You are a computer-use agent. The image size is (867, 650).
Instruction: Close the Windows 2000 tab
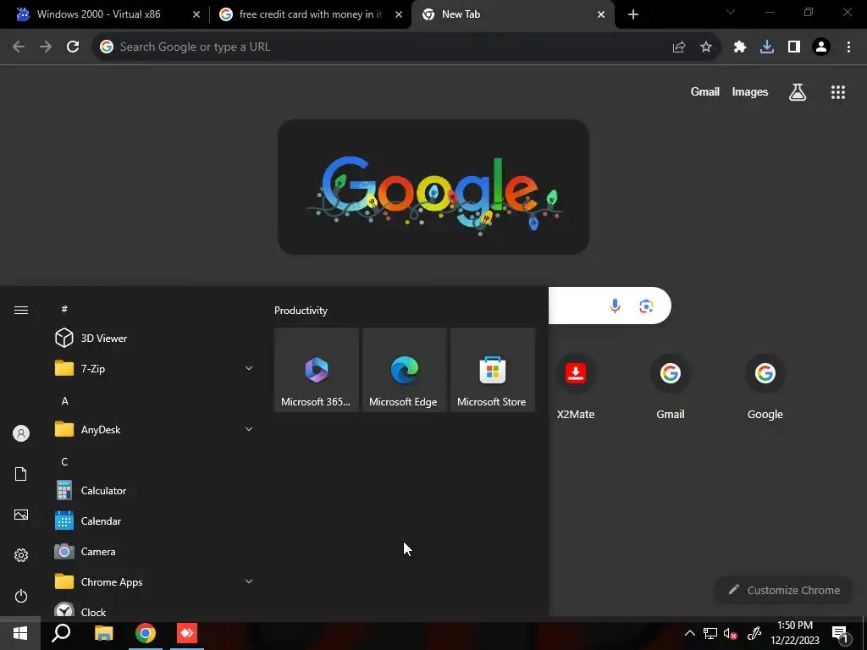196,15
